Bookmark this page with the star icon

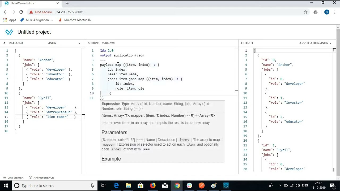pos(305,12)
